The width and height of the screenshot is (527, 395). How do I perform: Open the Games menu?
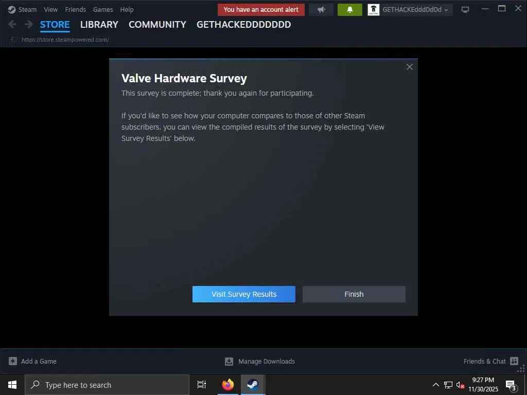point(103,9)
